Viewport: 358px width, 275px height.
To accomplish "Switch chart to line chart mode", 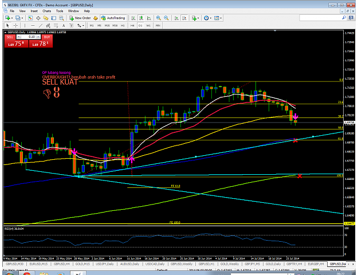I will click(x=149, y=18).
